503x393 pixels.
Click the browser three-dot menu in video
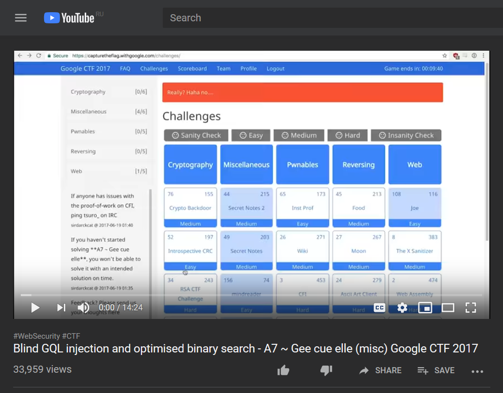(483, 55)
